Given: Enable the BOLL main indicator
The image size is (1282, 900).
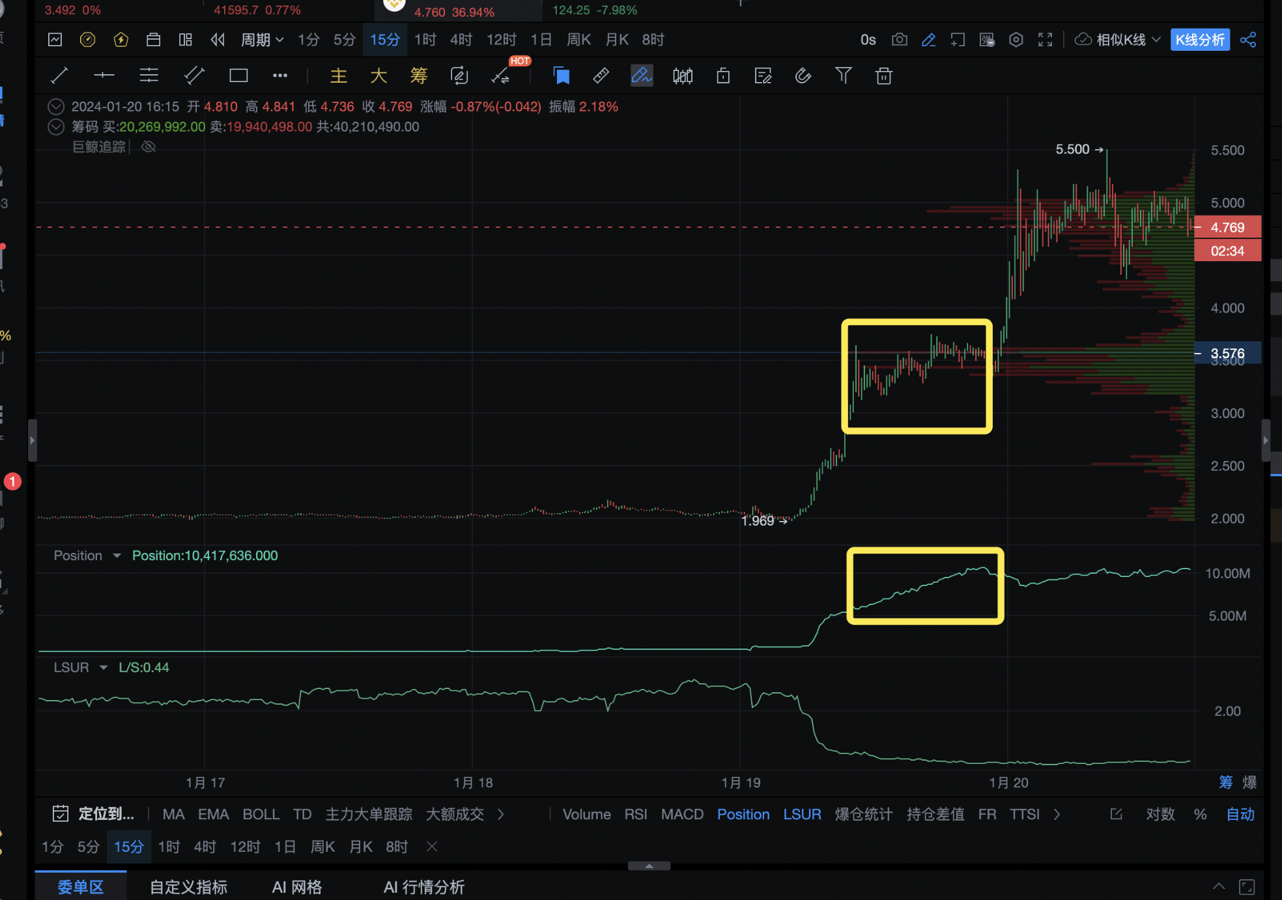Looking at the screenshot, I should (261, 814).
